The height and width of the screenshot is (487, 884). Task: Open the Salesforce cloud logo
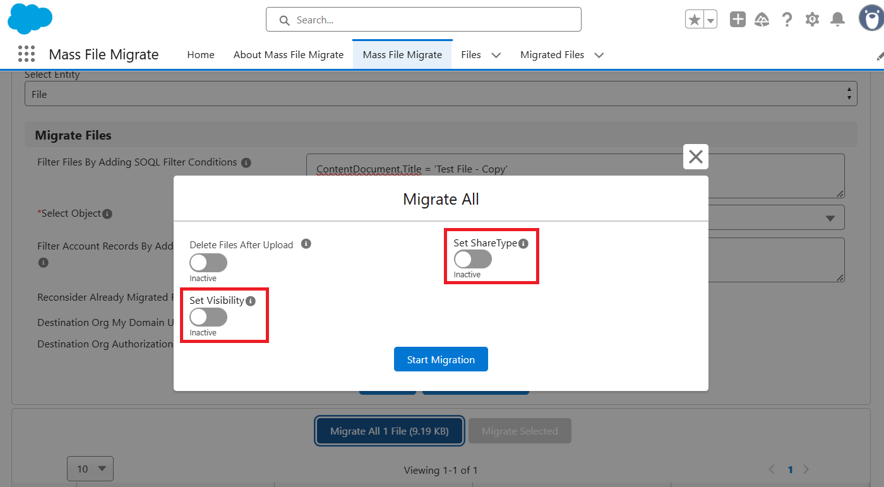(x=30, y=19)
